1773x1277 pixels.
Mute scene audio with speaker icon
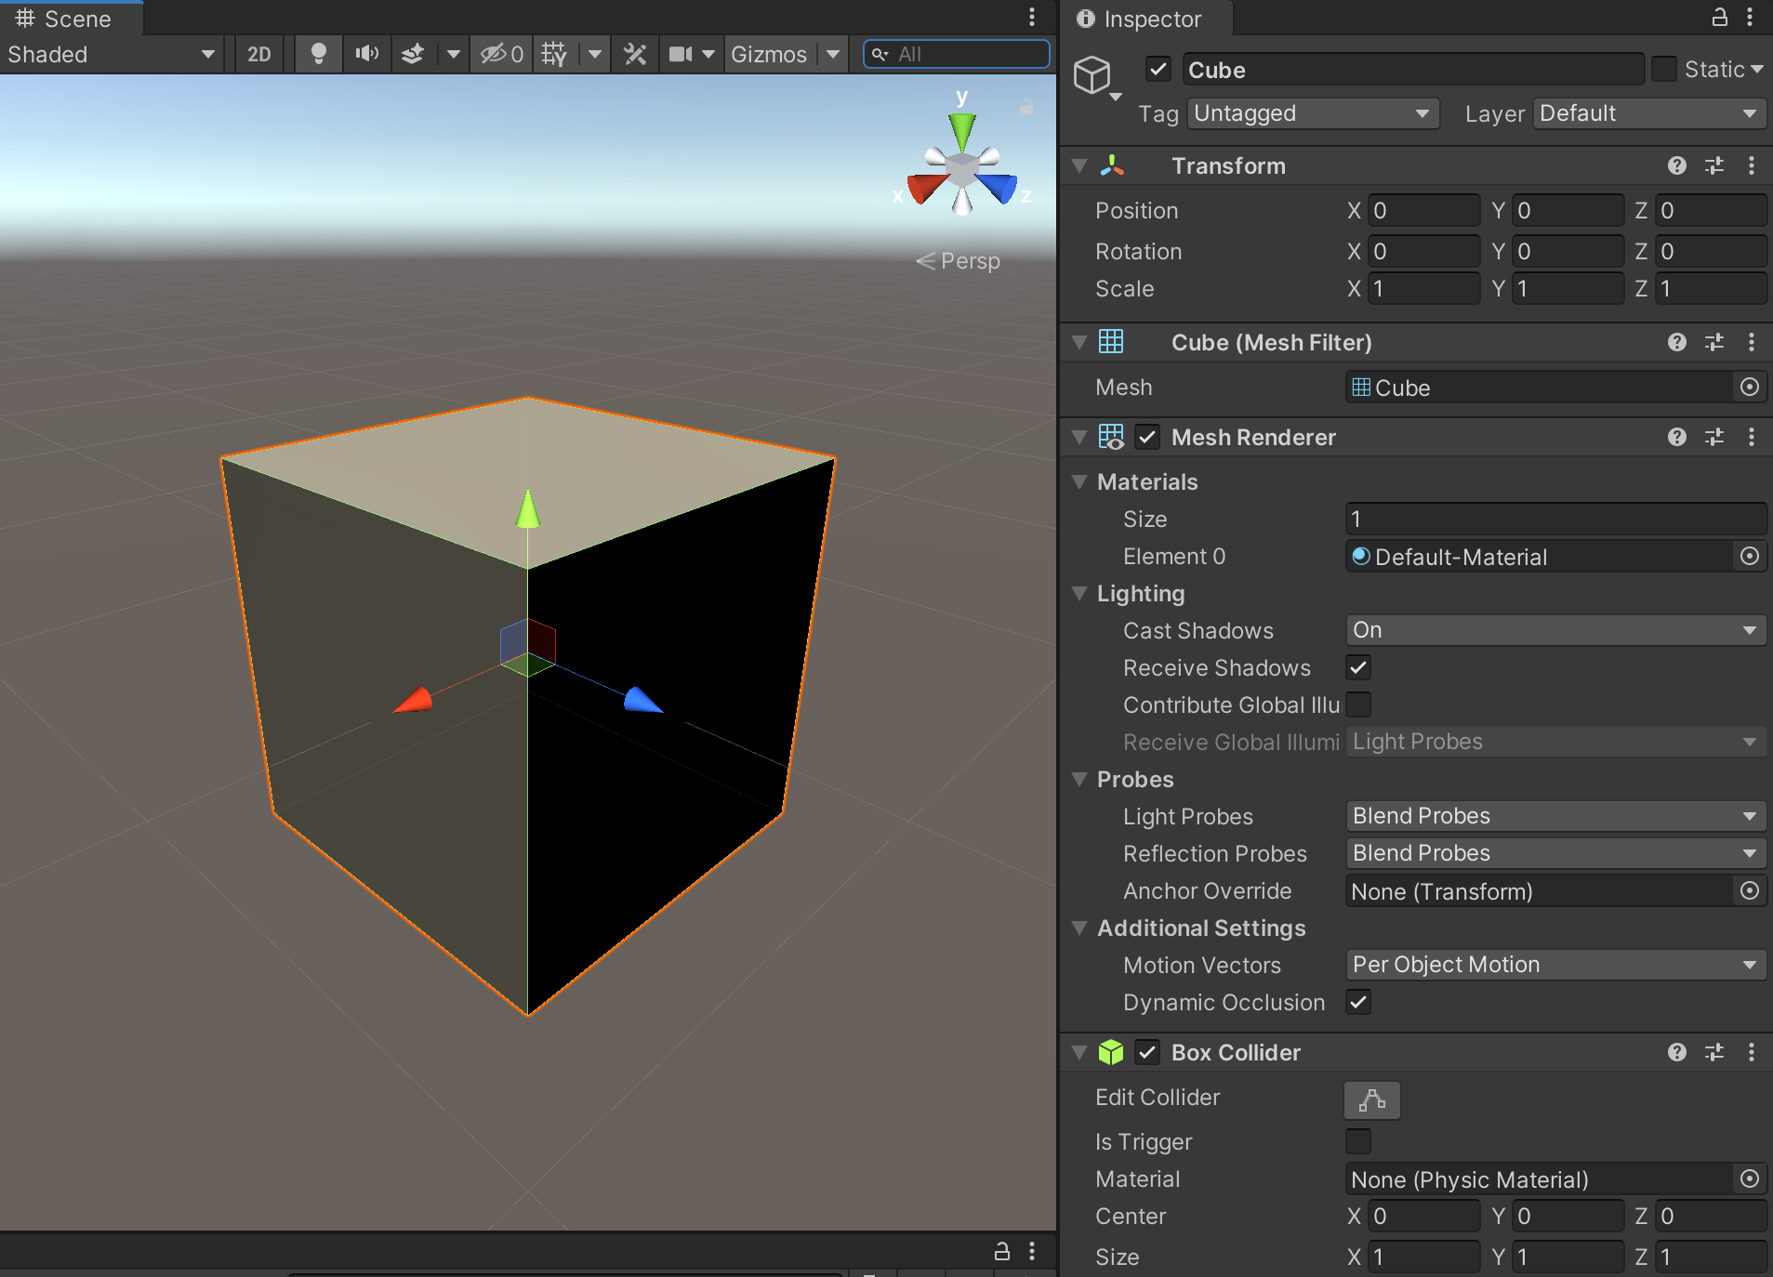[x=366, y=54]
